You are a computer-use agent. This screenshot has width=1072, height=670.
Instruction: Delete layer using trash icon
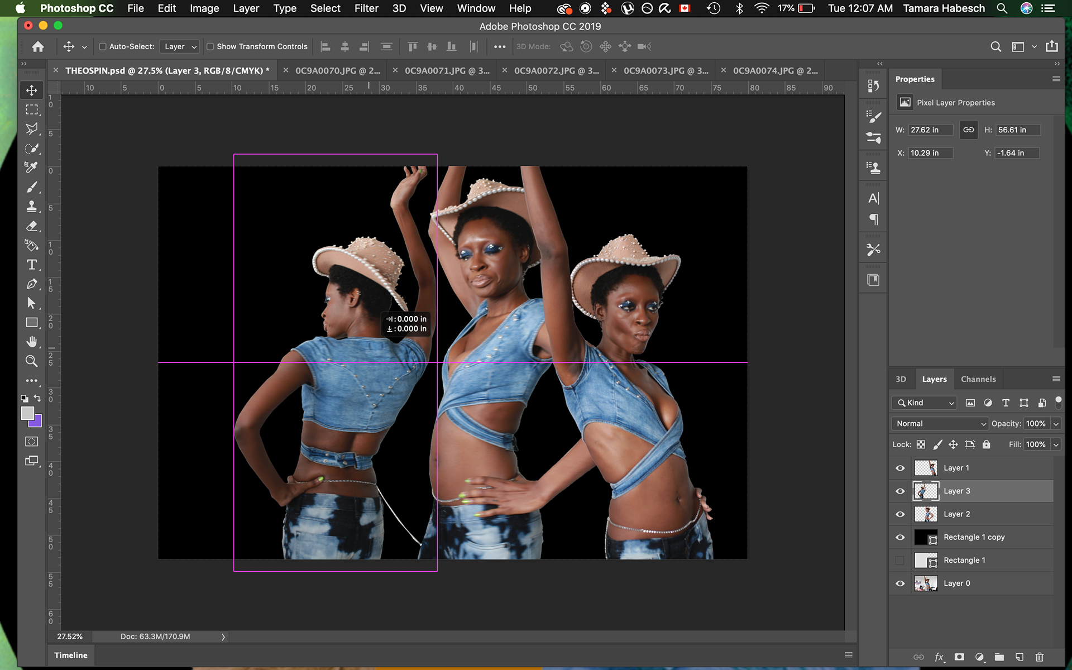point(1039,657)
